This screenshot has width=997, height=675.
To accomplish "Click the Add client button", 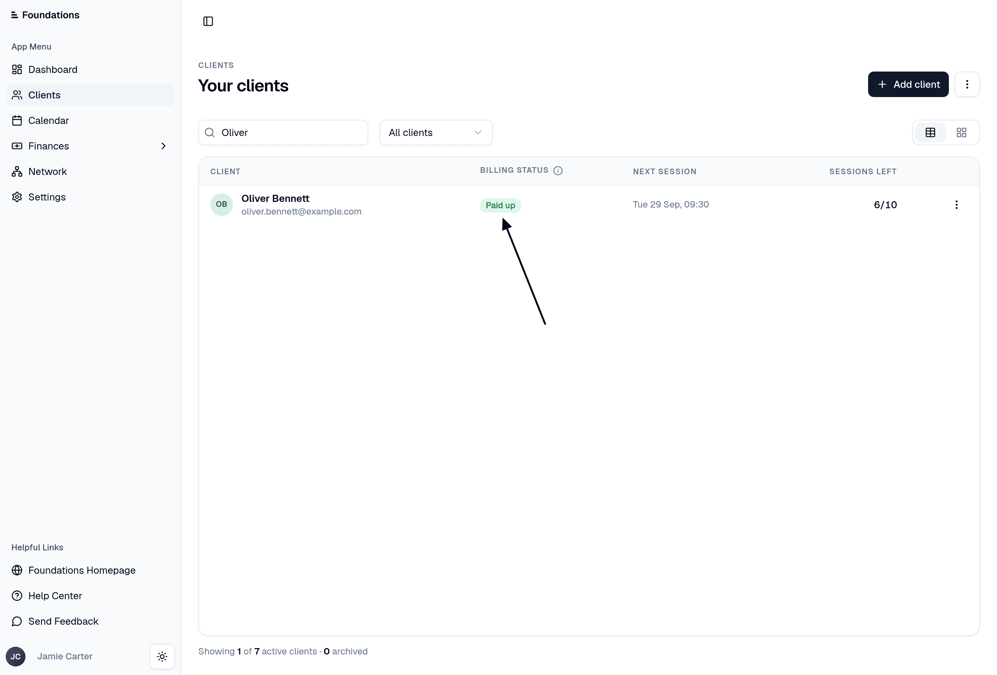I will tap(908, 84).
